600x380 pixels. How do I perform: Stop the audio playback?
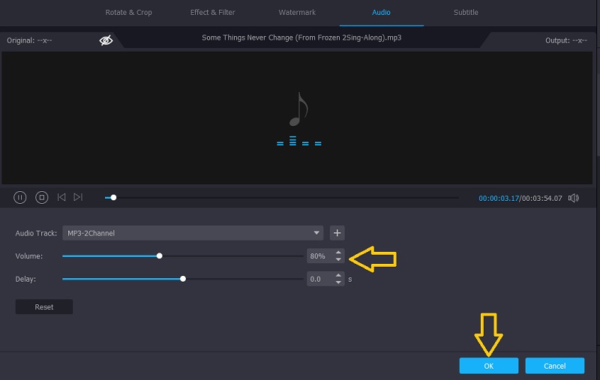pos(42,197)
